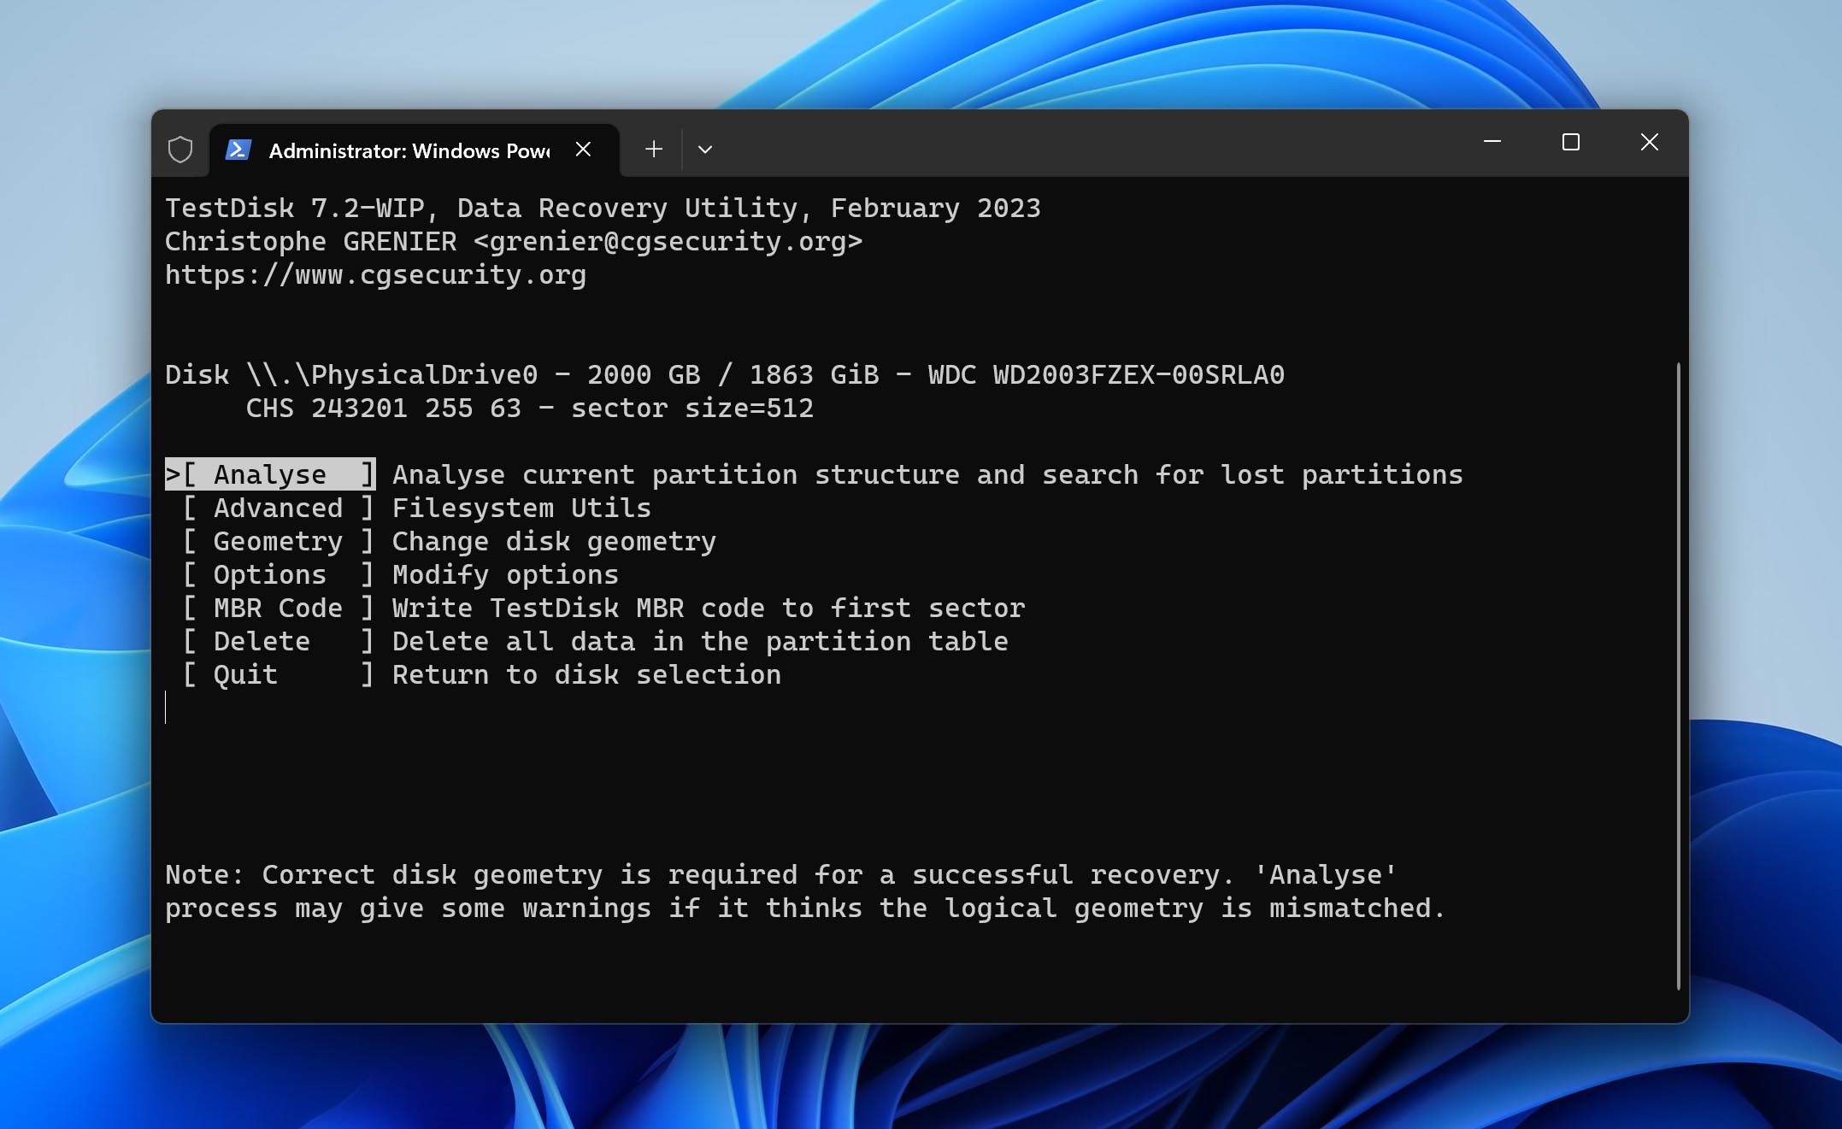Screen dimensions: 1842x1129
Task: Click 'Analyse current partition structure' description
Action: point(927,475)
